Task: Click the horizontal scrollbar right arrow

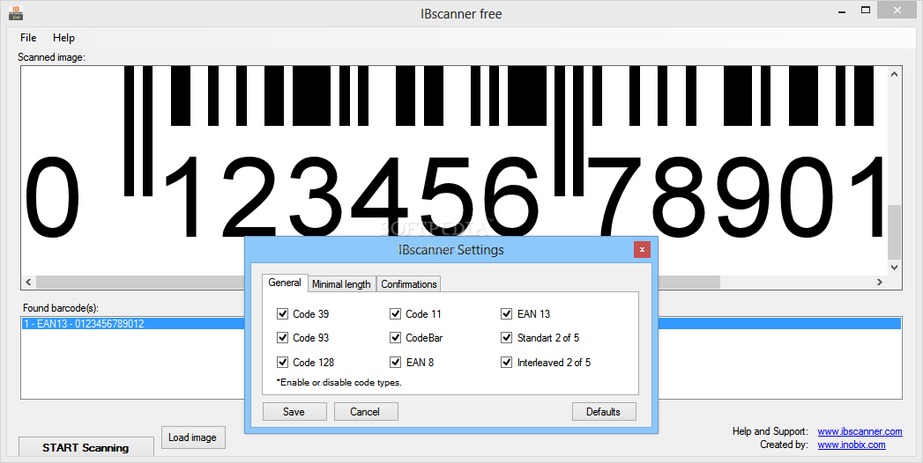Action: click(x=880, y=282)
